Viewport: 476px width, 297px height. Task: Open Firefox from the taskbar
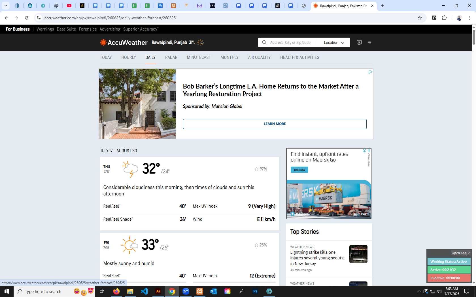[116, 291]
